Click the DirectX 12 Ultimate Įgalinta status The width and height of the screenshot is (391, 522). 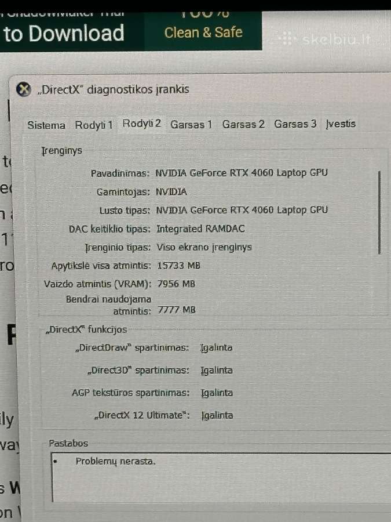coord(217,415)
